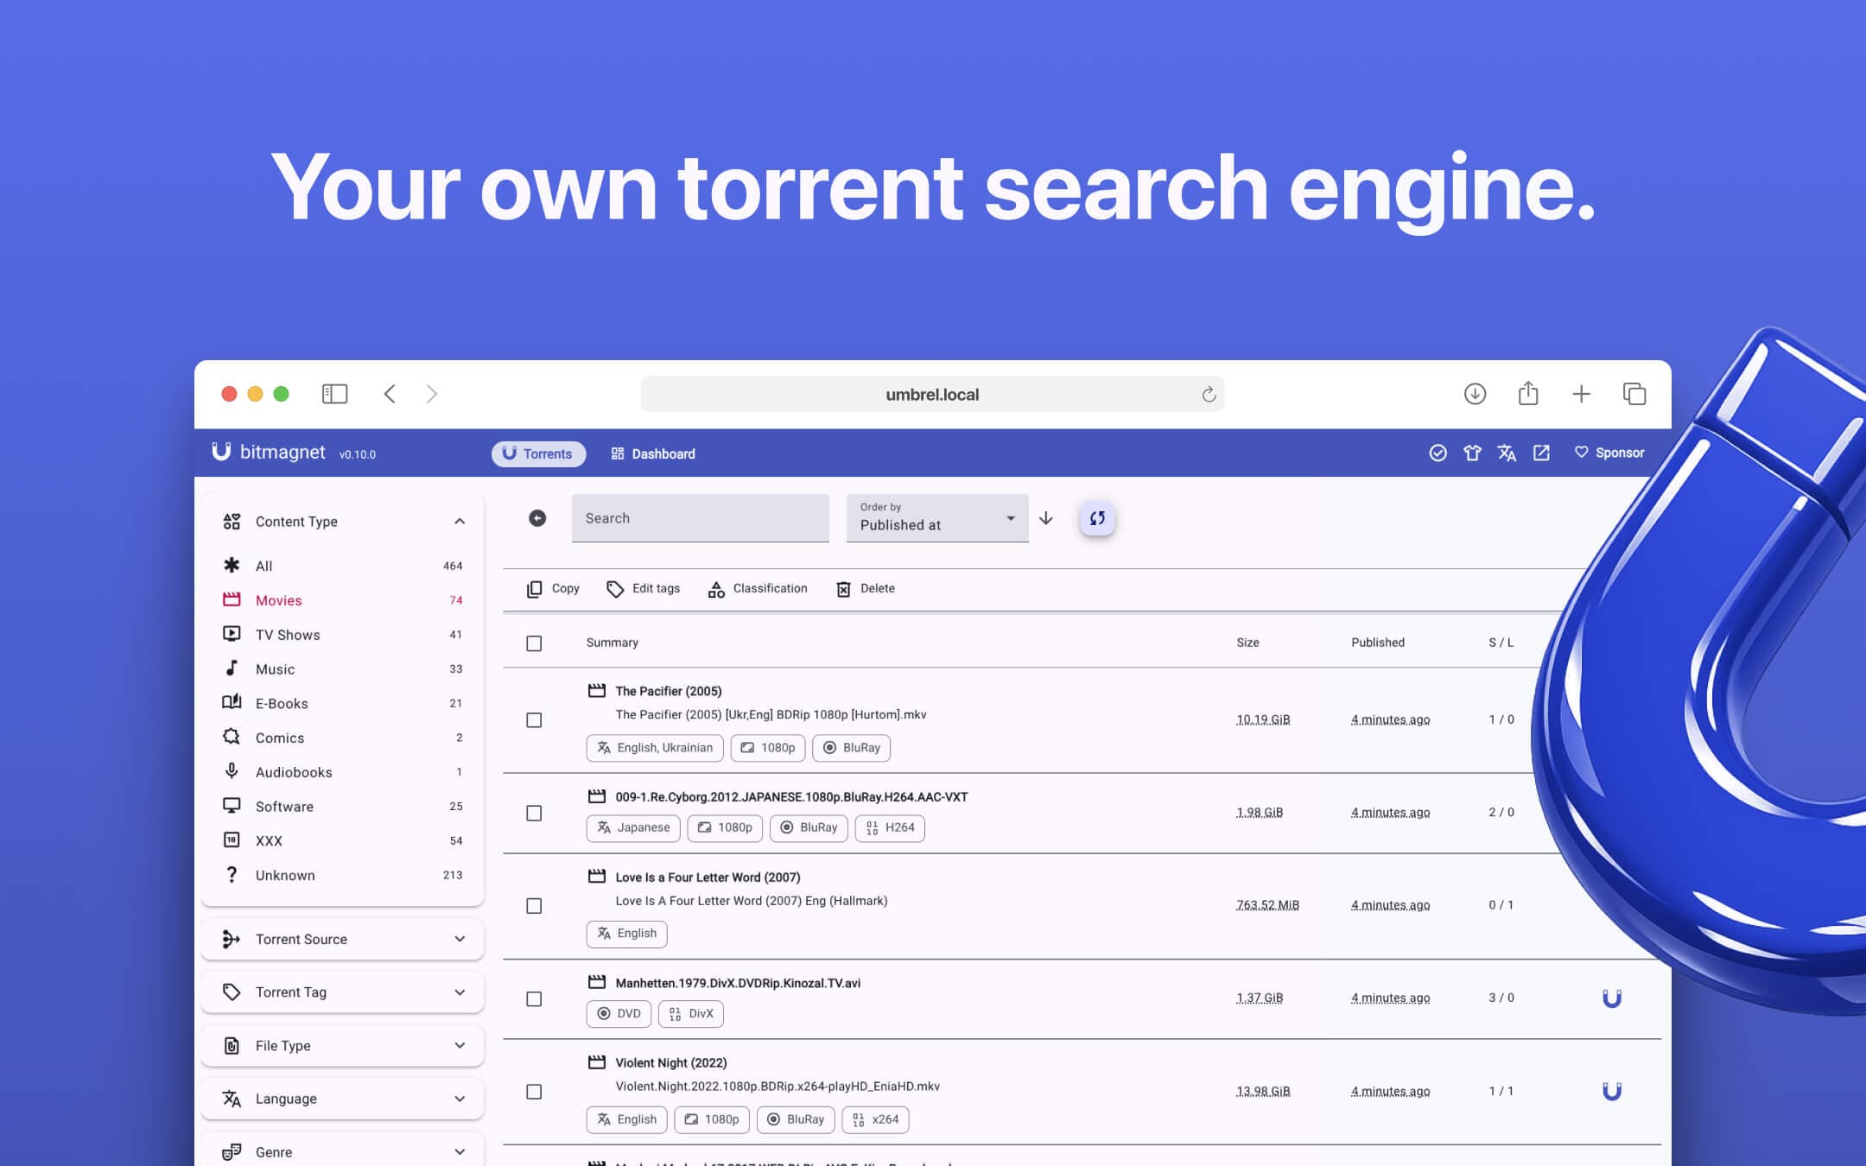The height and width of the screenshot is (1166, 1866).
Task: Filter by All content types
Action: click(342, 566)
